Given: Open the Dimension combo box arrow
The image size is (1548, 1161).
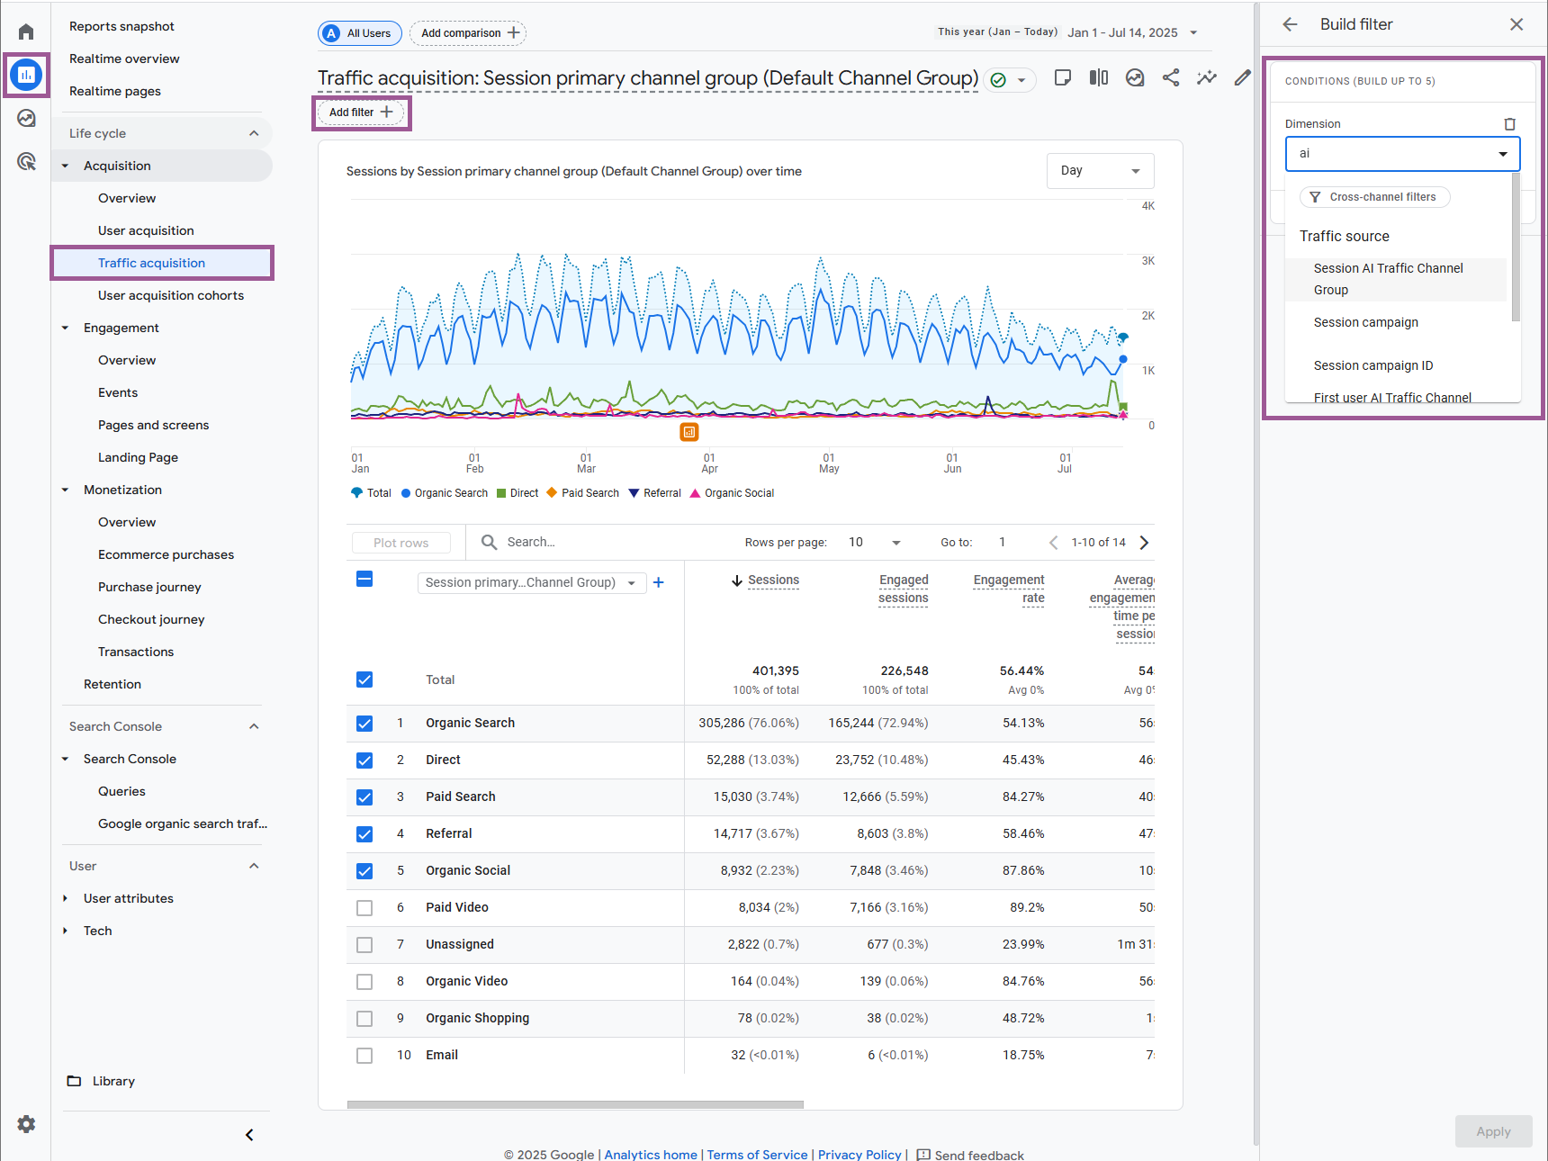Looking at the screenshot, I should (x=1503, y=154).
